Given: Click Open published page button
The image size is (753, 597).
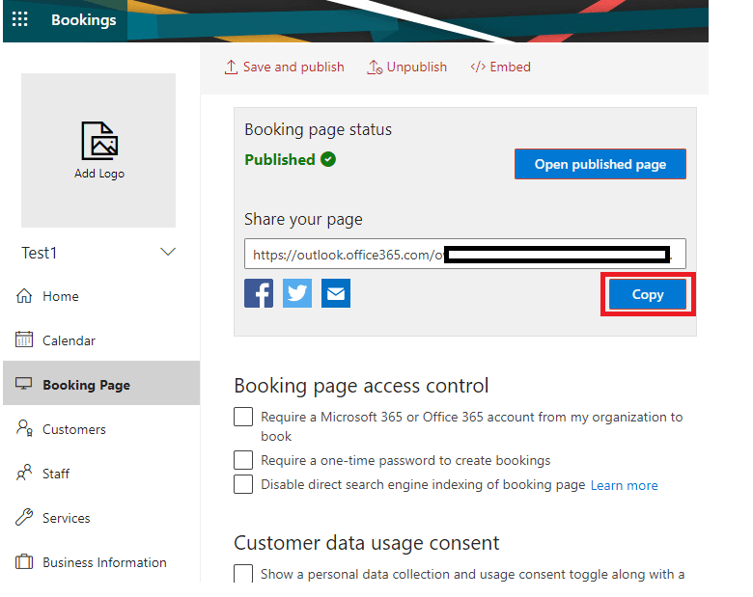Looking at the screenshot, I should point(600,164).
